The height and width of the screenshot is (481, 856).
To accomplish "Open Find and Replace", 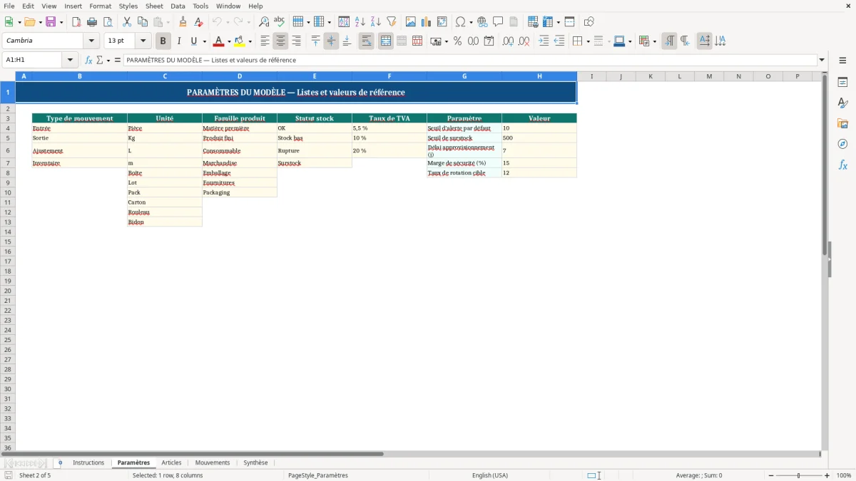I will pyautogui.click(x=264, y=22).
